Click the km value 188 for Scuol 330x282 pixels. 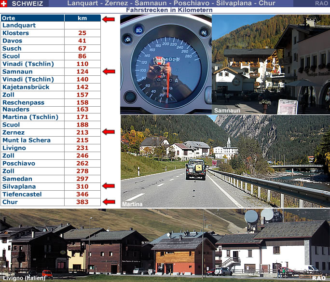(82, 125)
